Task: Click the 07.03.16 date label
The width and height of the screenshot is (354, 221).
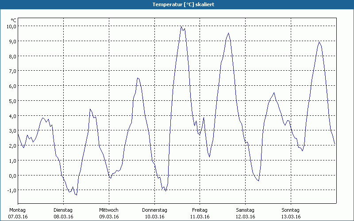Action: (18, 217)
